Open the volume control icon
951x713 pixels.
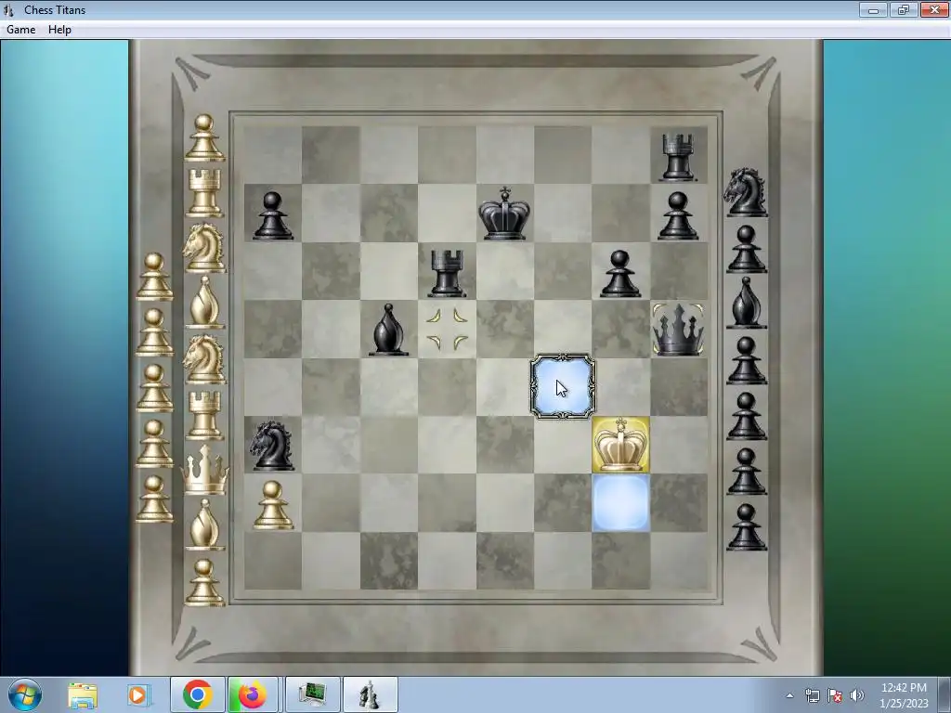[857, 695]
